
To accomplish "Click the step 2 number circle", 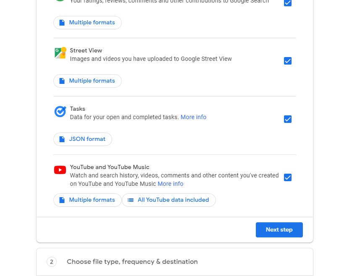I will pyautogui.click(x=52, y=262).
